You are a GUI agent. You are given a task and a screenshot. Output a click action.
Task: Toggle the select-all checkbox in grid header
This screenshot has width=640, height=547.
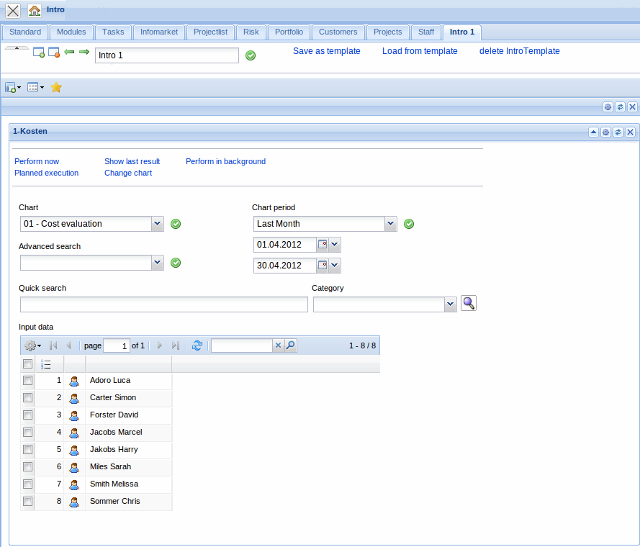tap(28, 364)
